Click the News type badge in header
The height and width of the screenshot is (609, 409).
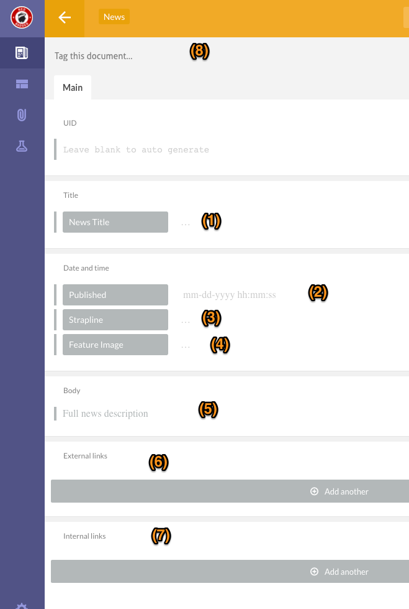pos(114,17)
